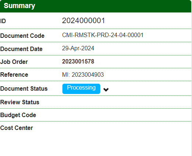This screenshot has width=192, height=156.
Task: Click the empty Cost Center value area
Action: click(x=127, y=128)
